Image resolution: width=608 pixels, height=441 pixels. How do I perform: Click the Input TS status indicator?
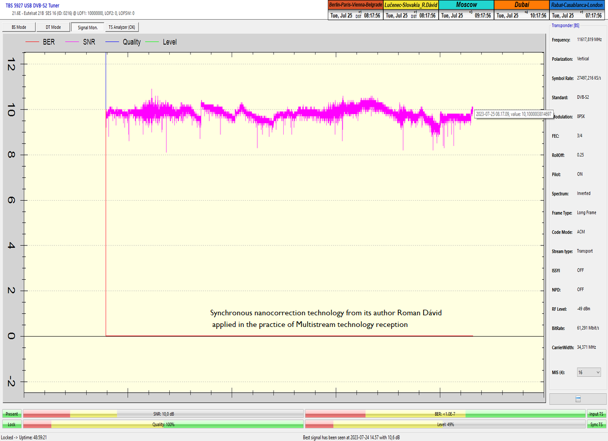click(x=596, y=414)
